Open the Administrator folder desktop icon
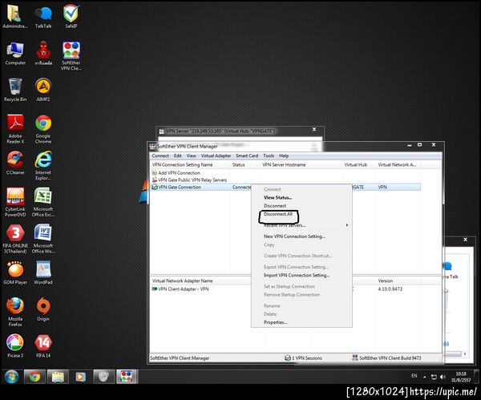 click(x=14, y=17)
